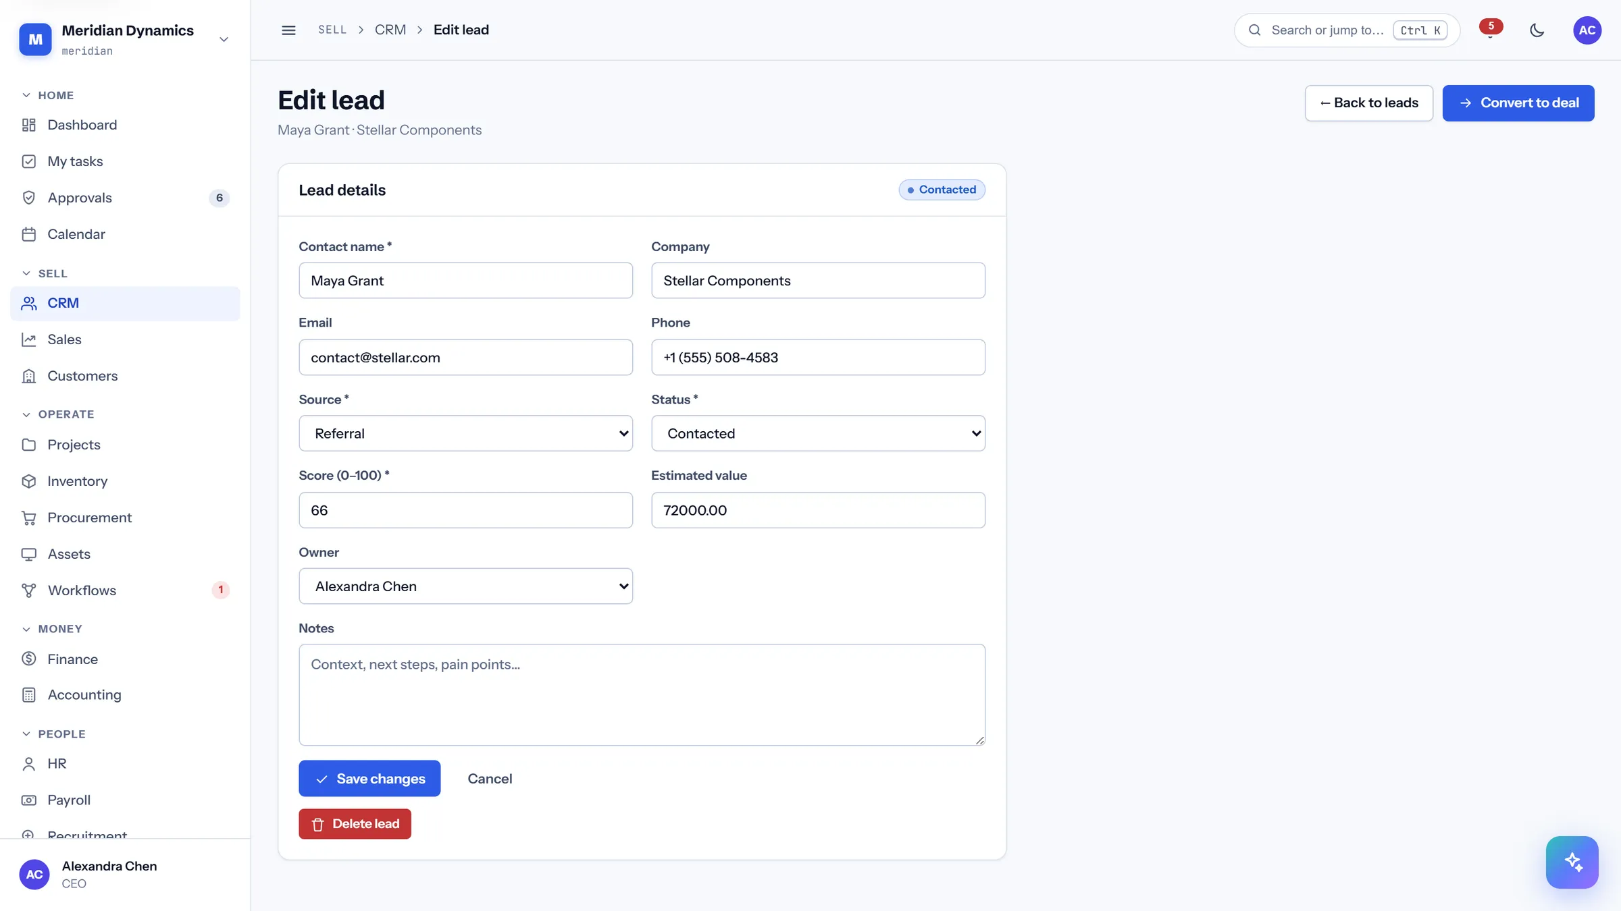Click the Meridian Dynamics M logo

pyautogui.click(x=35, y=40)
